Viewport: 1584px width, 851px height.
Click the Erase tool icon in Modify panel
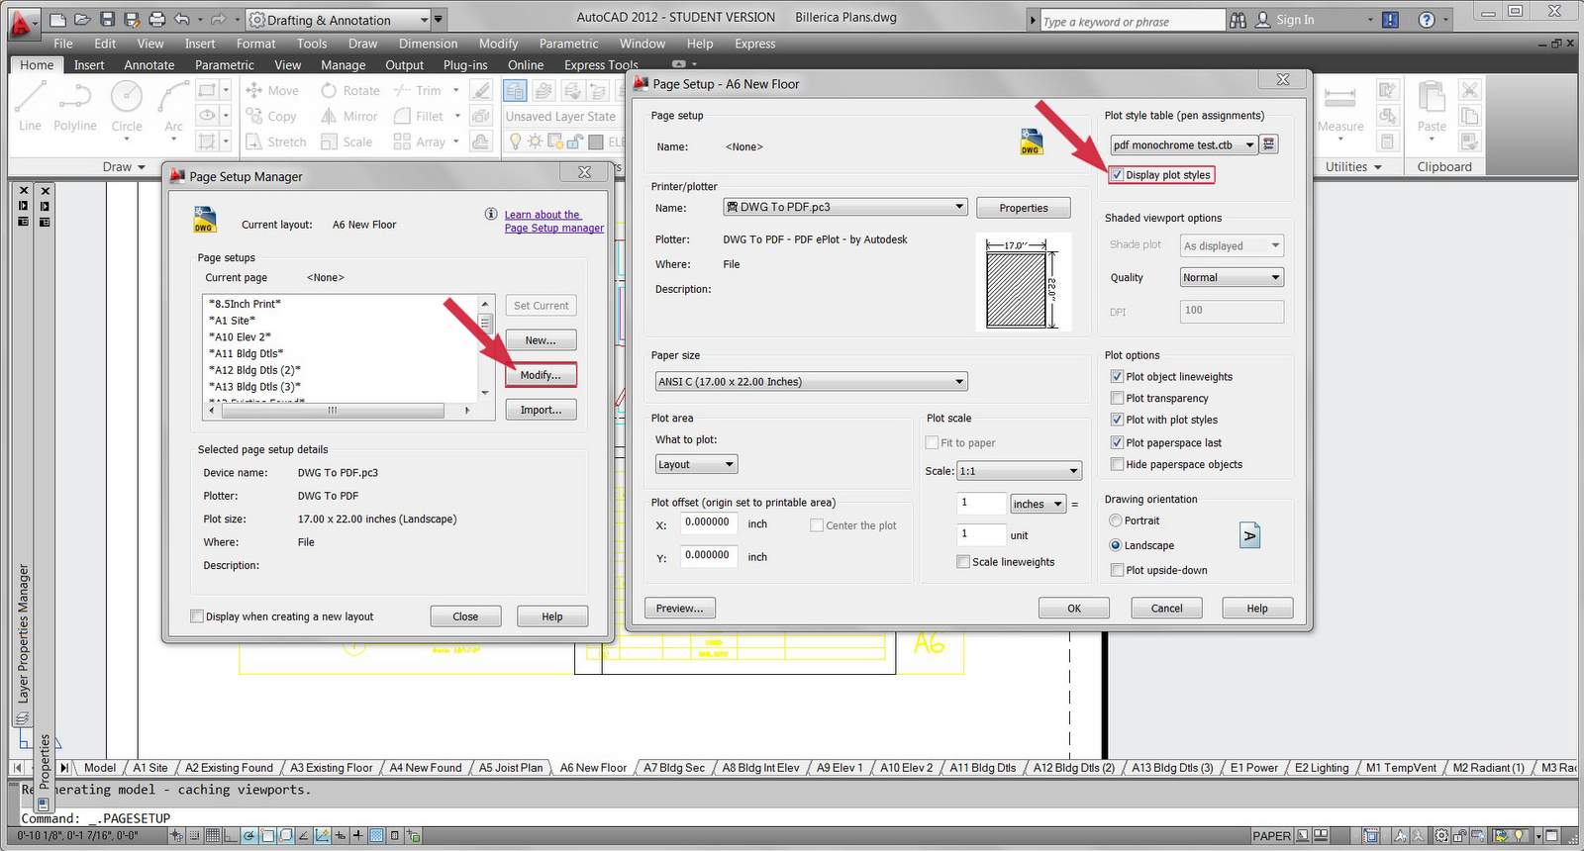481,90
